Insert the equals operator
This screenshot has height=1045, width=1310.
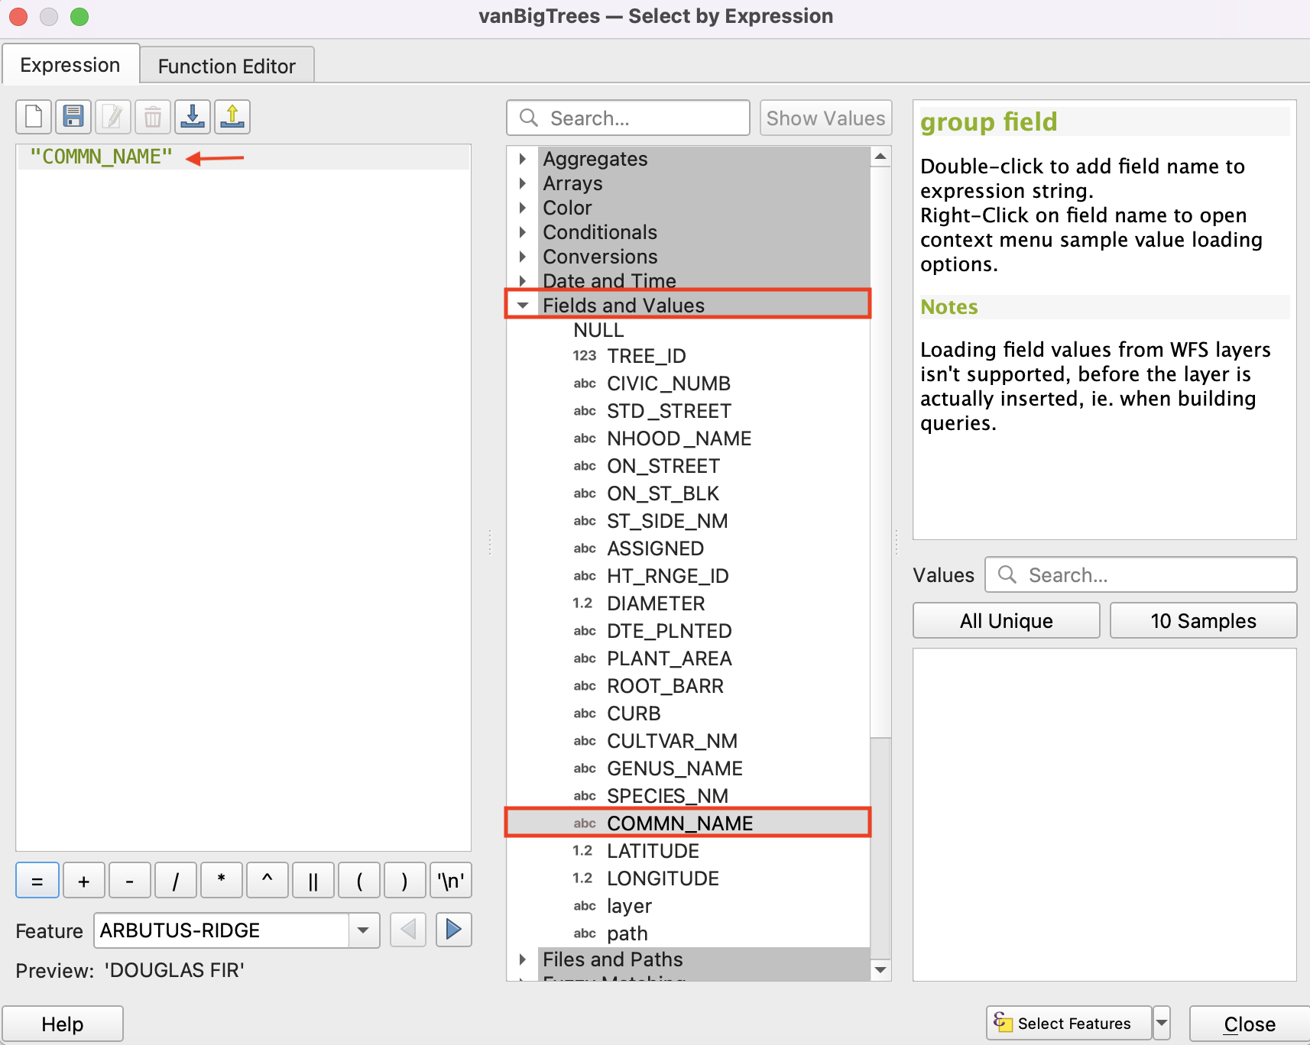37,881
